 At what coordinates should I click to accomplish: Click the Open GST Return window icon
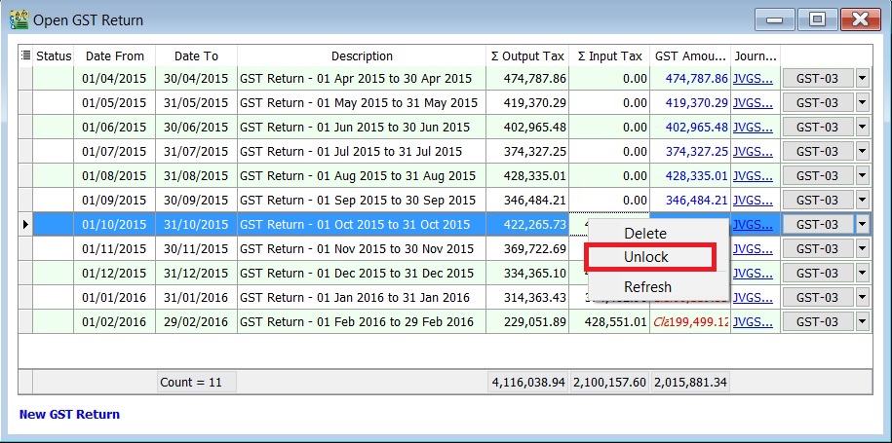[17, 19]
